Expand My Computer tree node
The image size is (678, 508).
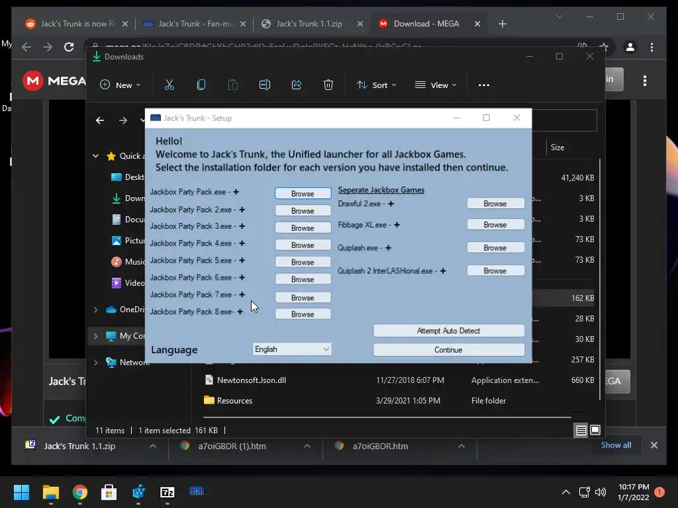[x=95, y=335]
